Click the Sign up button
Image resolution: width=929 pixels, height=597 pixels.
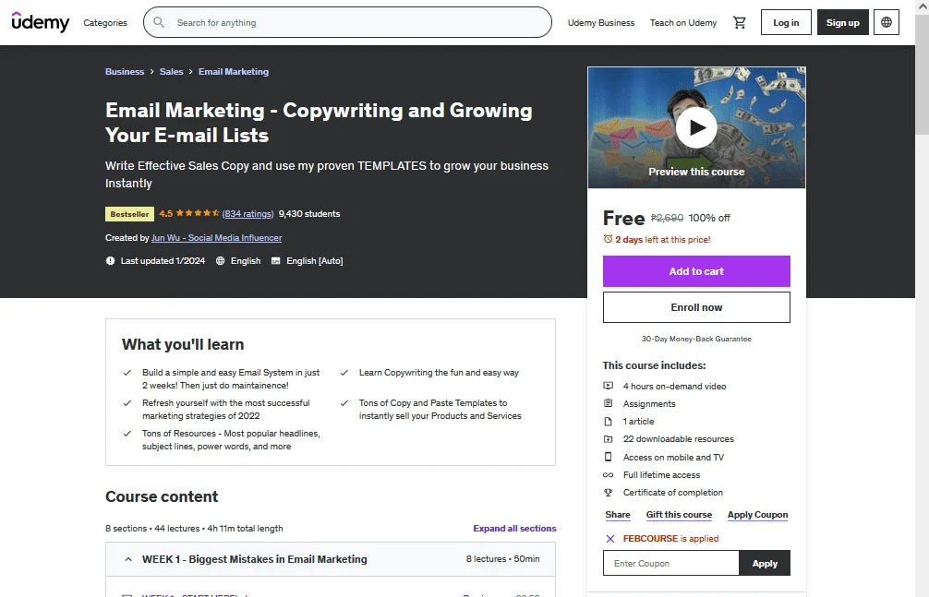pos(842,22)
